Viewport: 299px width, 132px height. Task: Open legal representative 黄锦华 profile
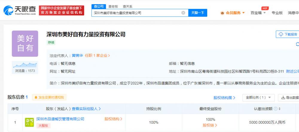(x=77, y=56)
